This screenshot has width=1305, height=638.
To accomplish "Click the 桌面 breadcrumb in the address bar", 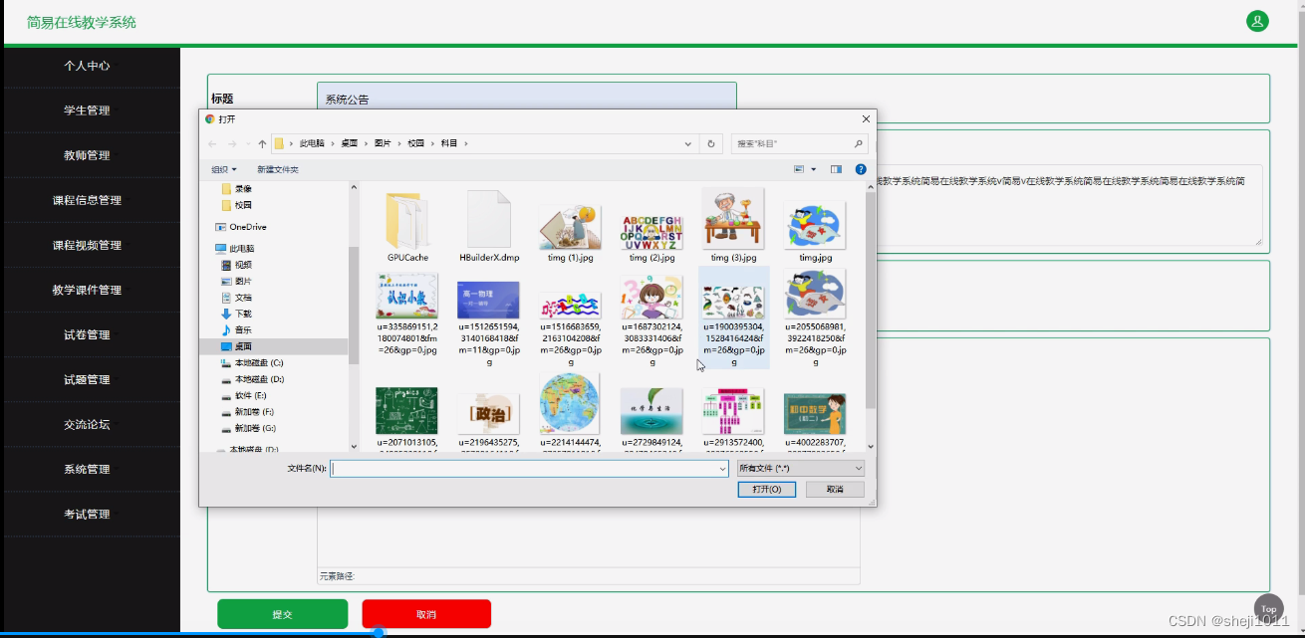I will click(351, 142).
